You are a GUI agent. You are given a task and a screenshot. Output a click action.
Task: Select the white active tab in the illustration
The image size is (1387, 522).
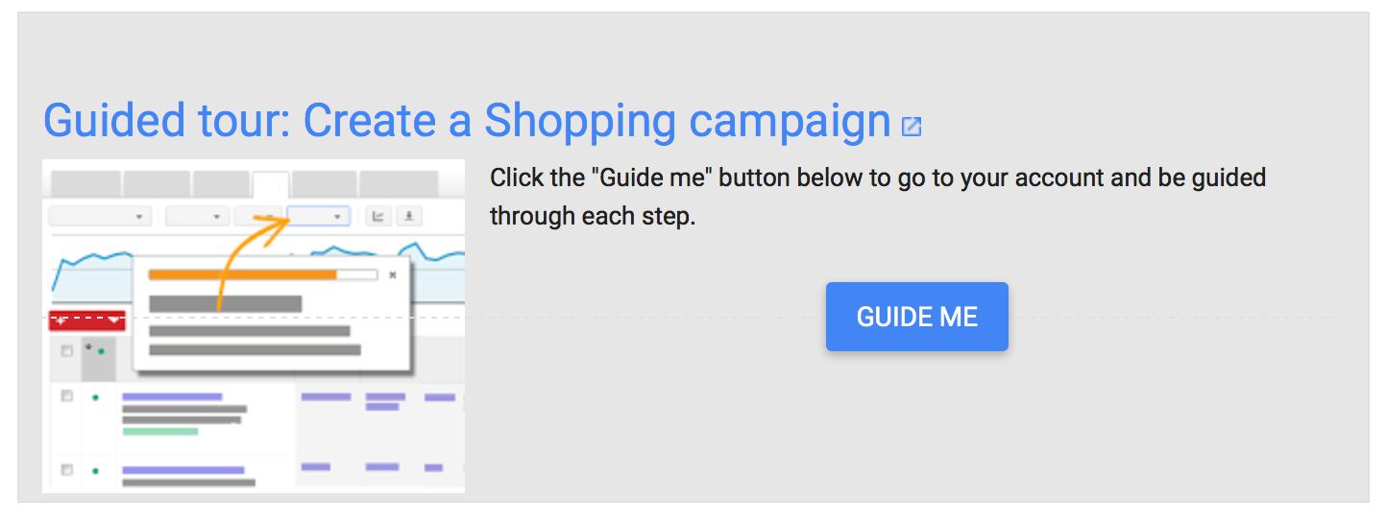pos(270,183)
